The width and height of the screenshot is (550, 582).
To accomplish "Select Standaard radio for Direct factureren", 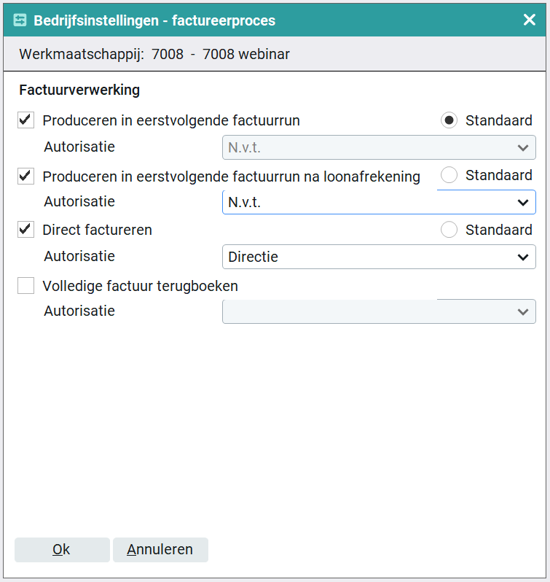I will coord(449,230).
